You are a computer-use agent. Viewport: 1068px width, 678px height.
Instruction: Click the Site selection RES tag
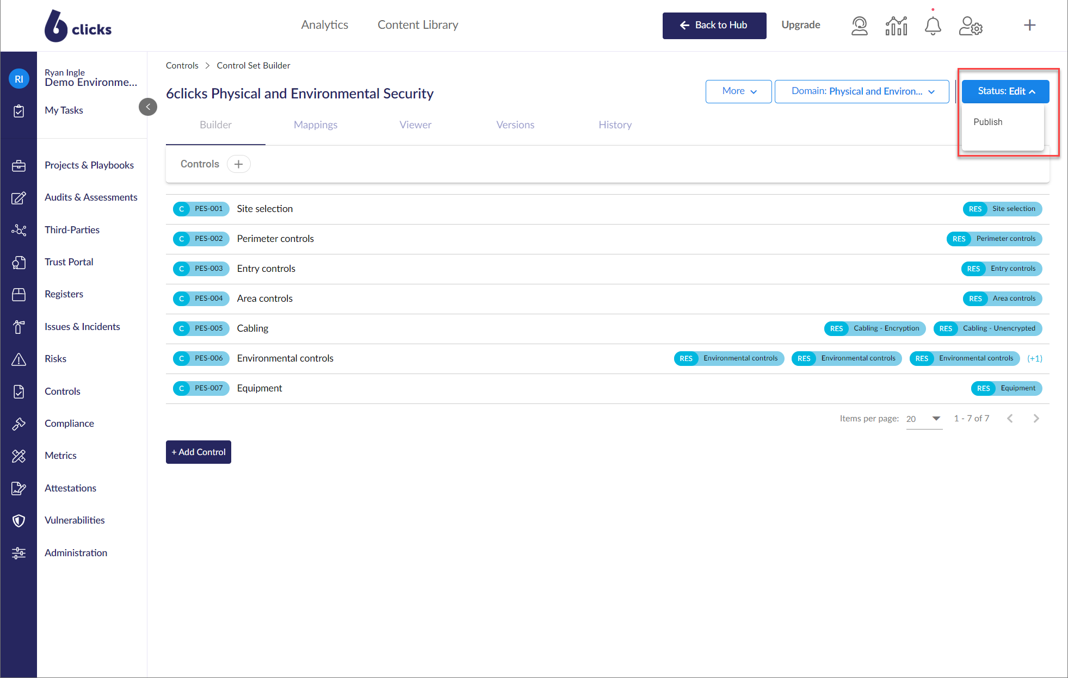pyautogui.click(x=1002, y=209)
